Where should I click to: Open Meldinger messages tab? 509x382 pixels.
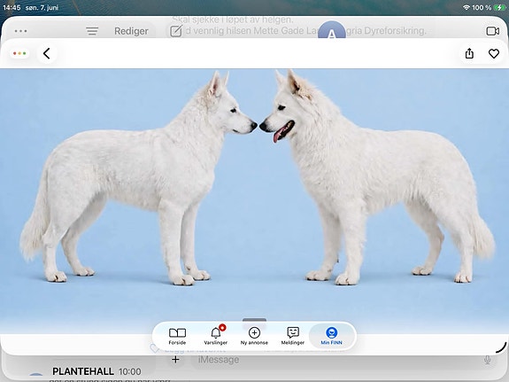pyautogui.click(x=293, y=336)
